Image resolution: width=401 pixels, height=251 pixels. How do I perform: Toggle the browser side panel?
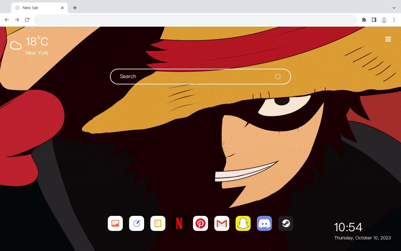click(374, 20)
